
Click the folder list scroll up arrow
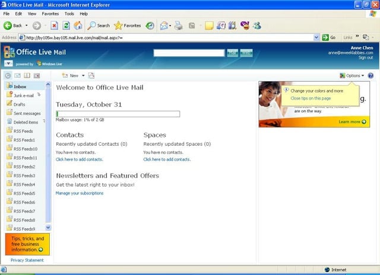coord(48,85)
